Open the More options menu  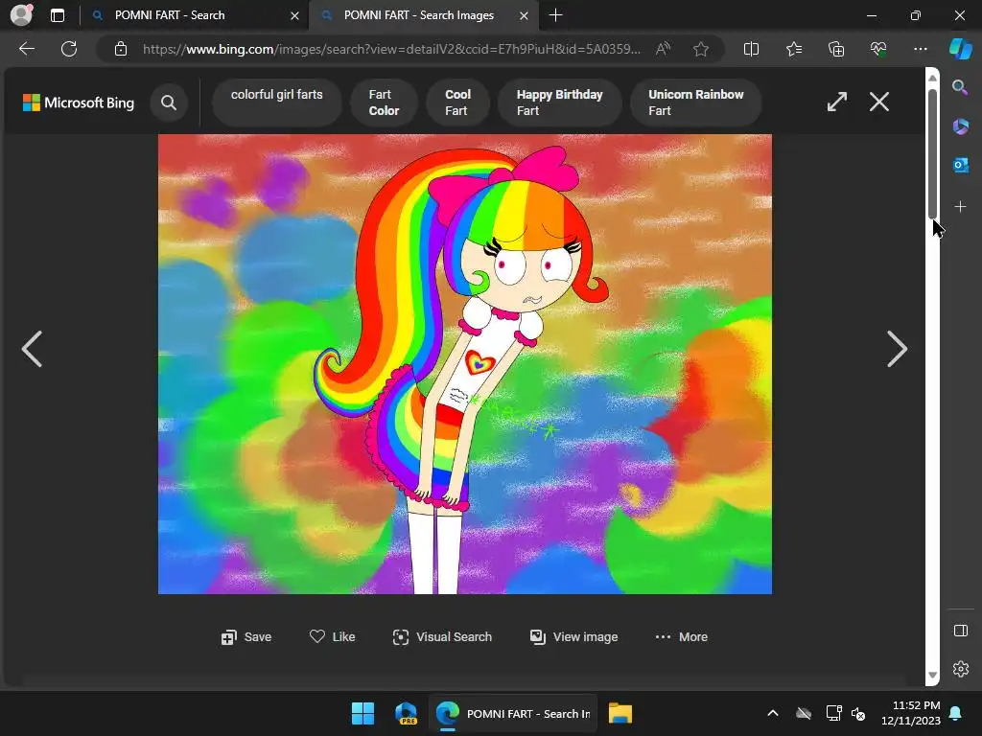682,637
